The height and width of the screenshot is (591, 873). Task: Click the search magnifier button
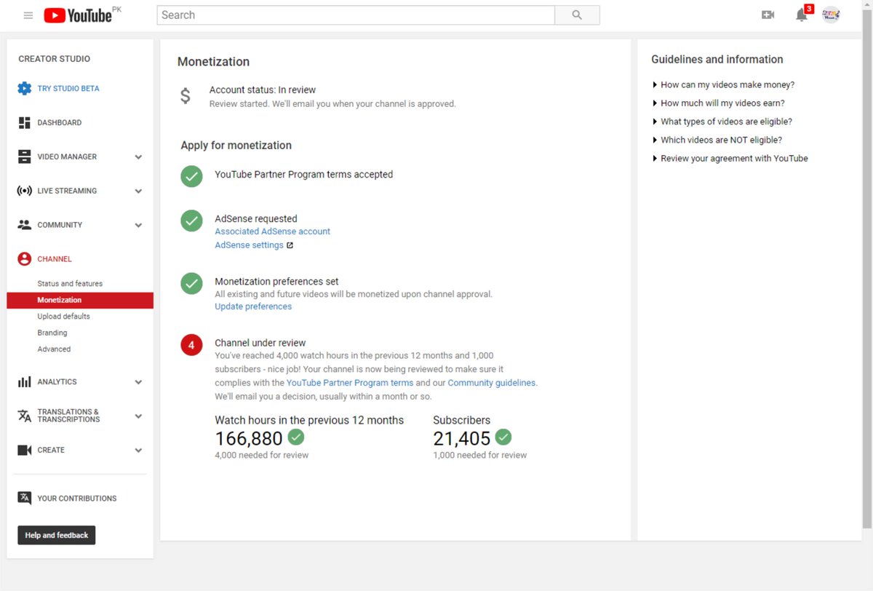point(577,15)
